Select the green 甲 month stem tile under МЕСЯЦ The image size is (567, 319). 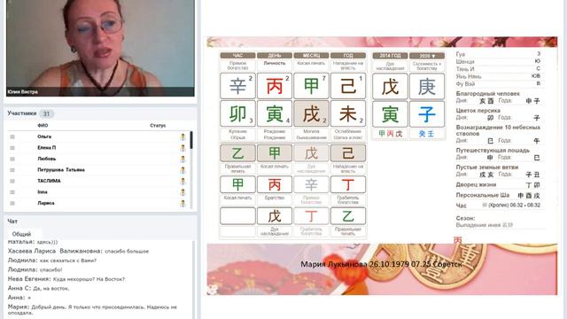point(311,86)
